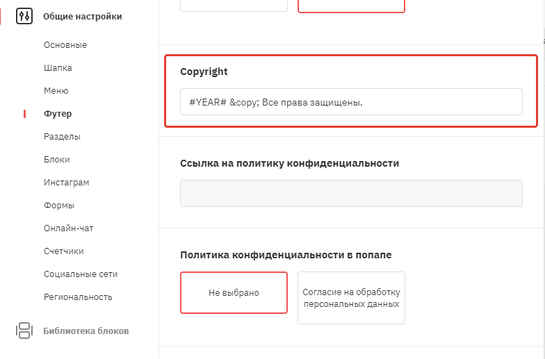This screenshot has width=545, height=359.
Task: Select the Не выбрано popup option
Action: coord(234,293)
